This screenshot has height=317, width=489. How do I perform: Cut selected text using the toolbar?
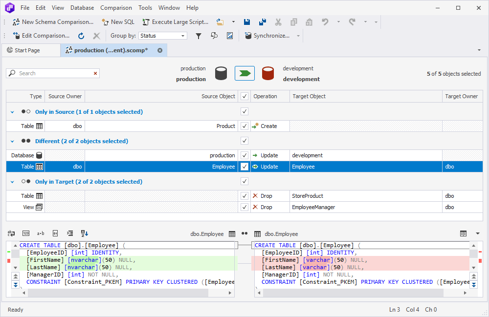tap(278, 21)
